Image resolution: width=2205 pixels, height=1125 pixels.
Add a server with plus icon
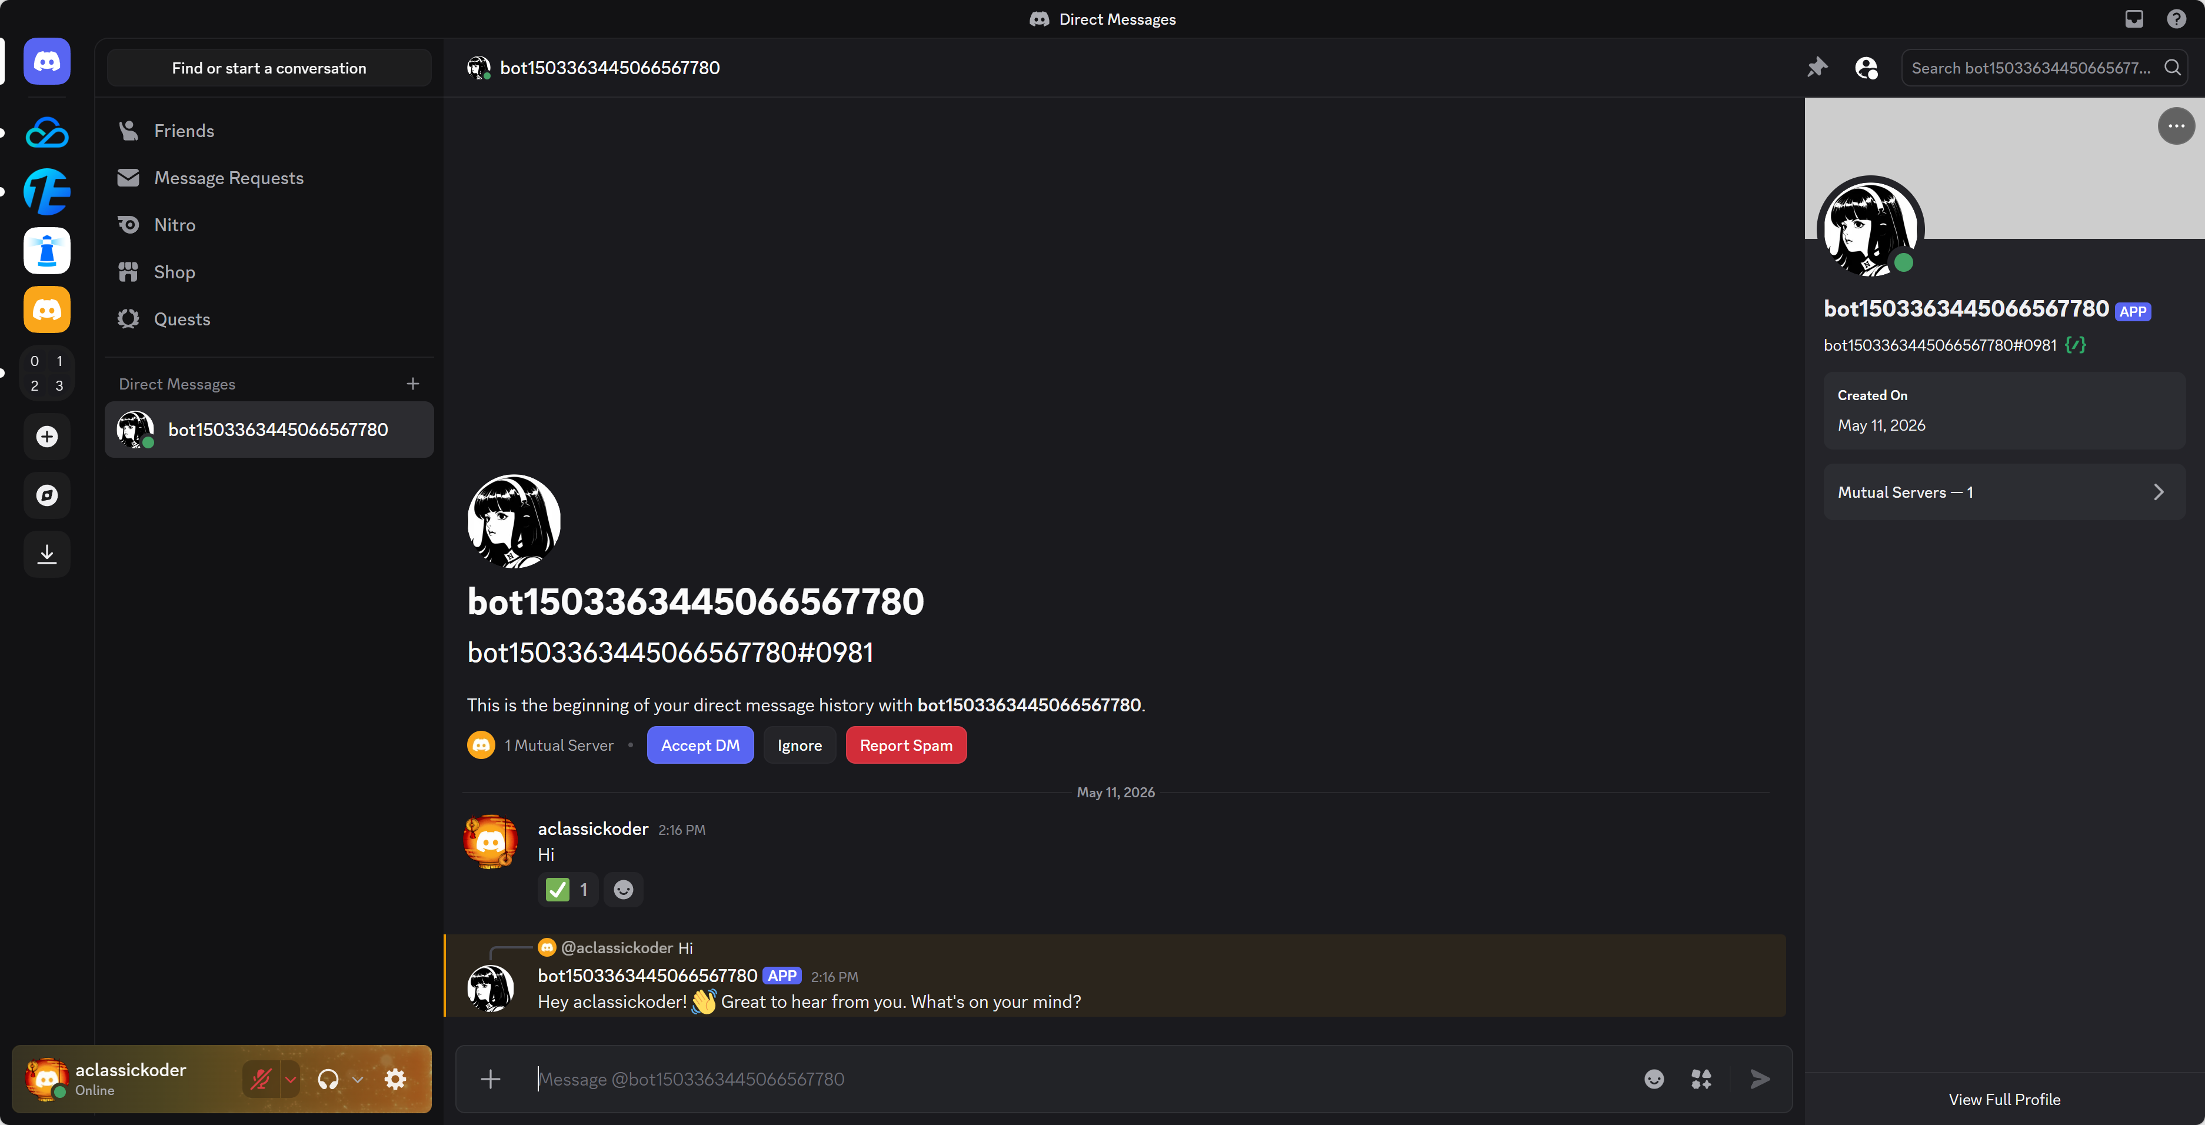(x=47, y=437)
